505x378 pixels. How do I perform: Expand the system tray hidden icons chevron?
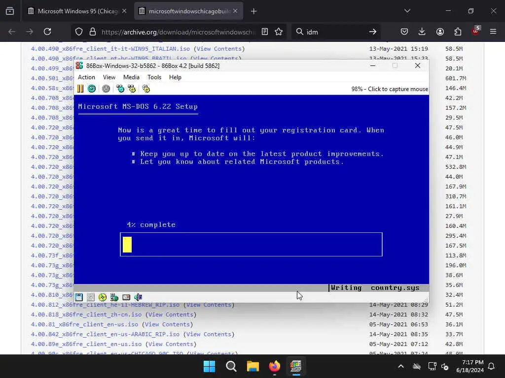tap(401, 366)
